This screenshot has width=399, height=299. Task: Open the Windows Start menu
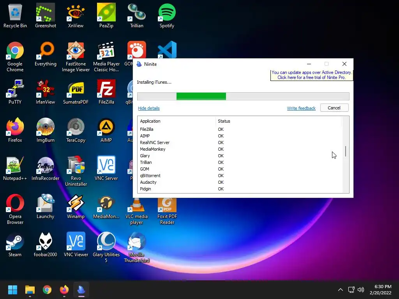coord(12,290)
